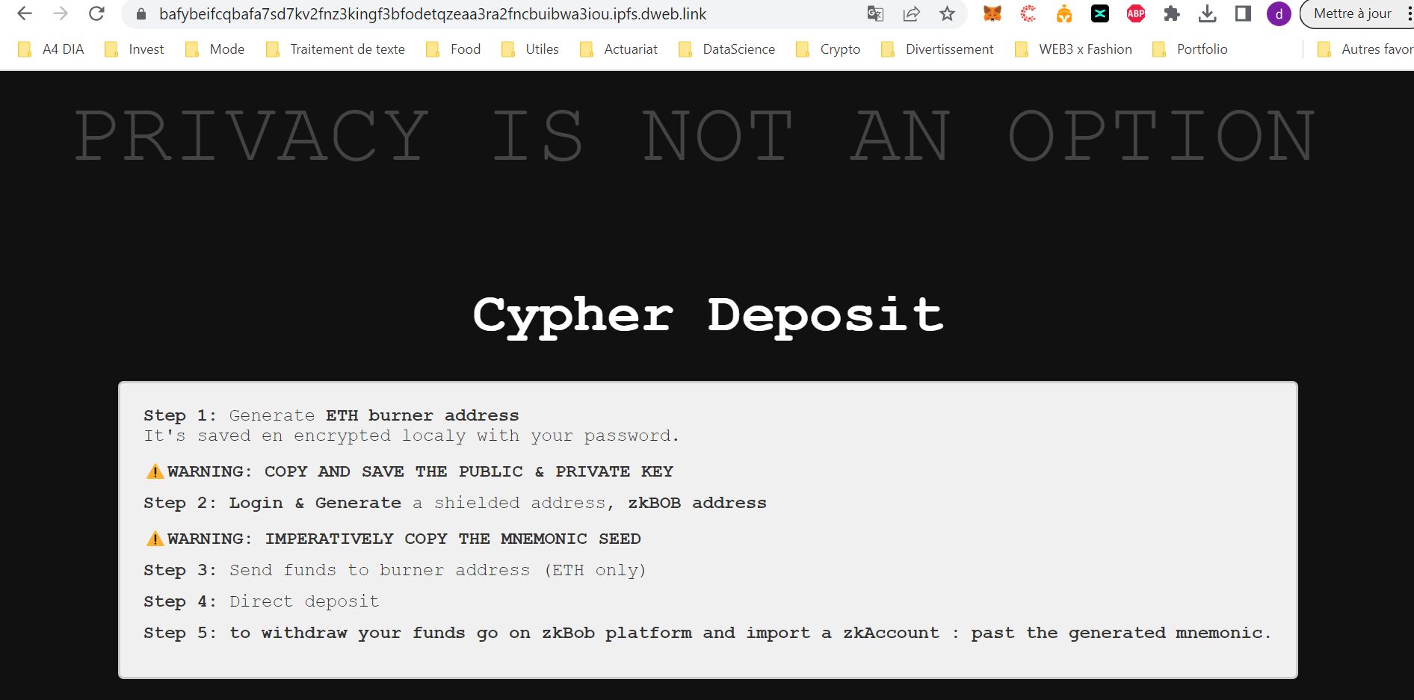
Task: Open the Divertissement bookmark folder
Action: 937,49
